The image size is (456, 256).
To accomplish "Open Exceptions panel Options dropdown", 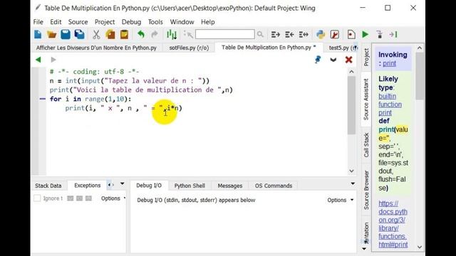I will coord(113,198).
